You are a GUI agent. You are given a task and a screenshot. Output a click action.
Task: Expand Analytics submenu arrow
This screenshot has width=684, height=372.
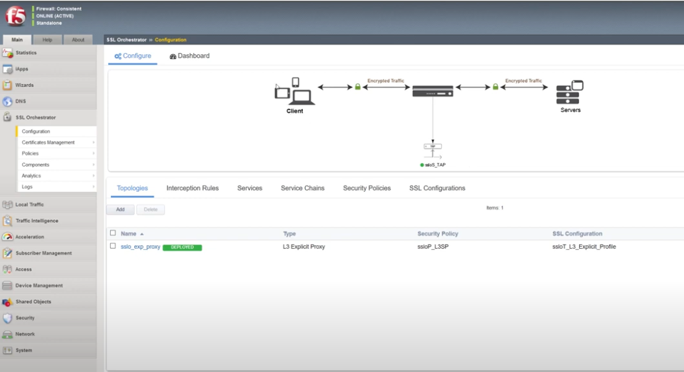coord(94,176)
